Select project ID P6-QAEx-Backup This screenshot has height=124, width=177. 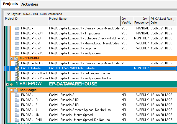33,63
